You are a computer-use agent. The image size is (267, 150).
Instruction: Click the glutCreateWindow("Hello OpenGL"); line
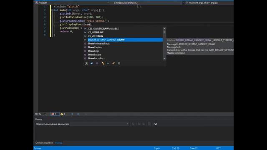84,21
